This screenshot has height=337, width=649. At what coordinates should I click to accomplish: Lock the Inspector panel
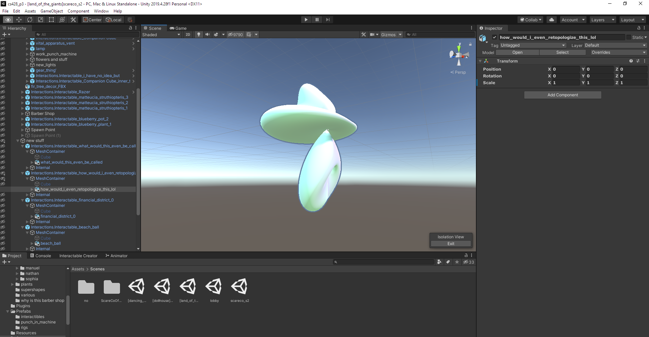point(639,28)
